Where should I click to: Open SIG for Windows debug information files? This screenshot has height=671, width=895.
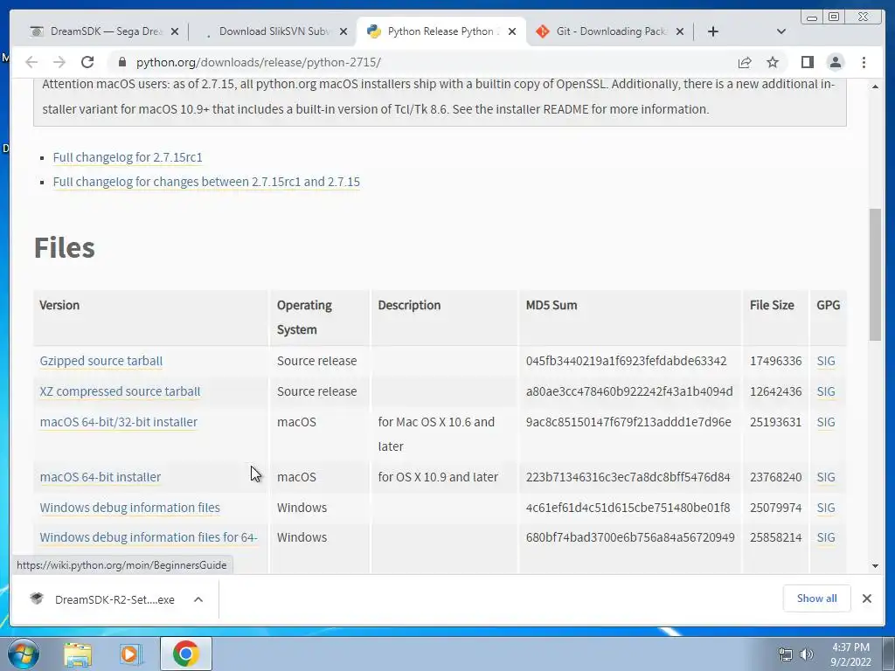point(825,508)
